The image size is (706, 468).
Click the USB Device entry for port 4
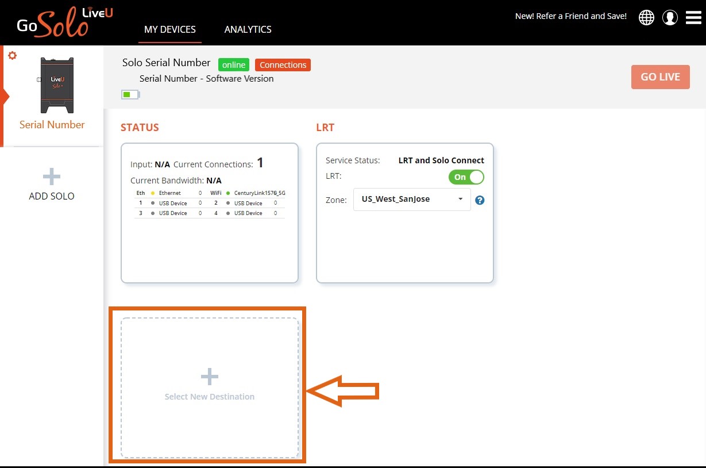click(248, 213)
